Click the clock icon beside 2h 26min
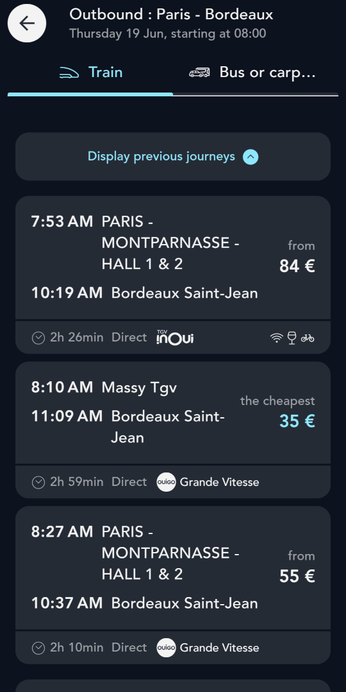The width and height of the screenshot is (346, 692). 38,338
